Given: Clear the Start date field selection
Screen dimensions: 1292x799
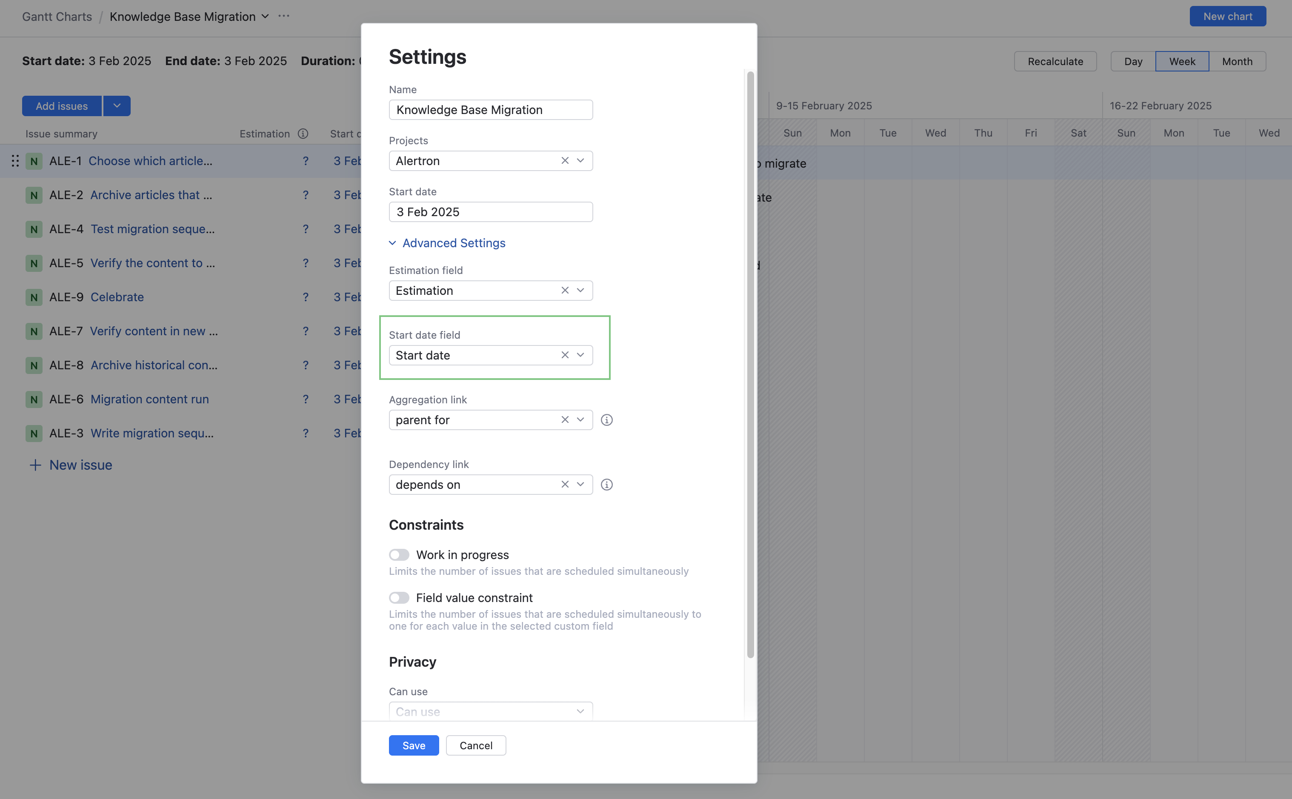Looking at the screenshot, I should pos(565,355).
